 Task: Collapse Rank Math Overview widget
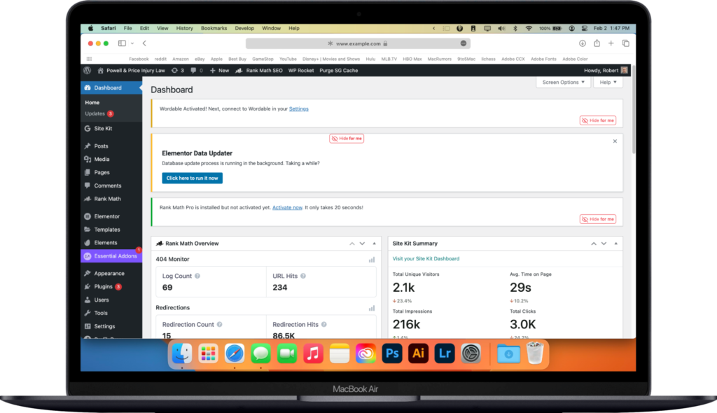tap(374, 244)
